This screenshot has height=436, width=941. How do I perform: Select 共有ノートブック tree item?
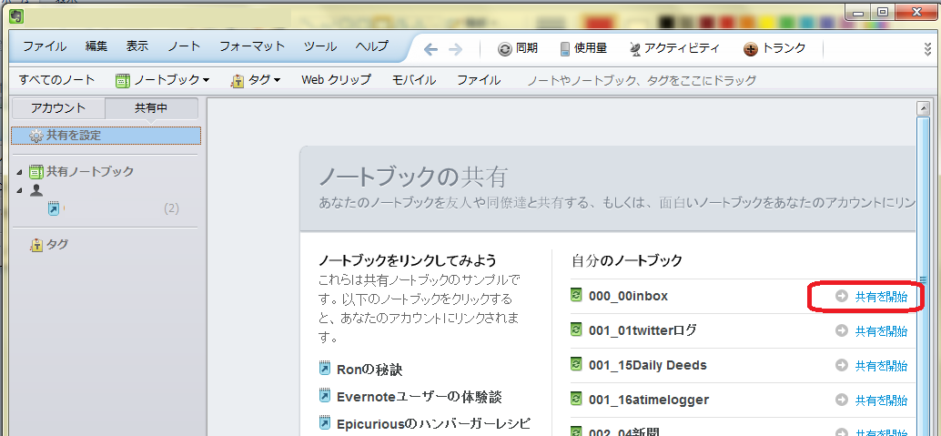(90, 172)
